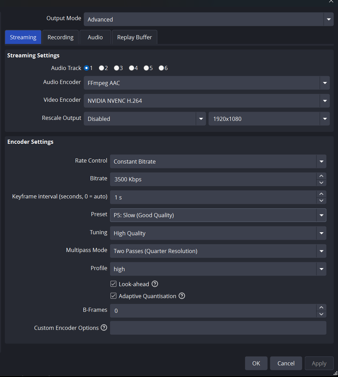Select Audio Track 6 radio button
The image size is (338, 377).
[161, 68]
